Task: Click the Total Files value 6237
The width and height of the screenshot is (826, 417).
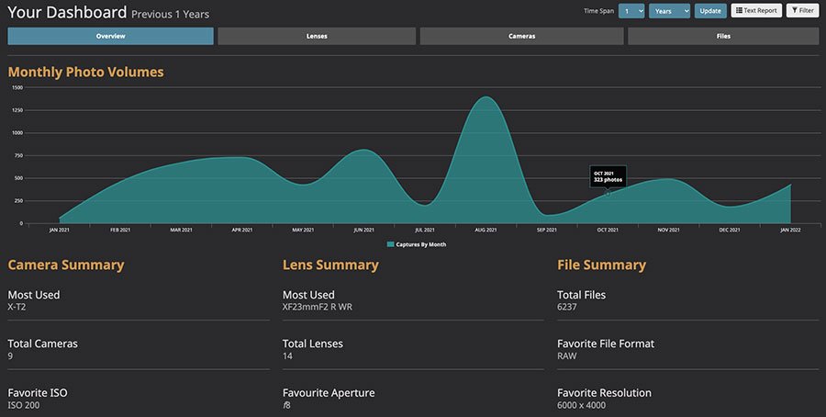Action: pyautogui.click(x=567, y=307)
